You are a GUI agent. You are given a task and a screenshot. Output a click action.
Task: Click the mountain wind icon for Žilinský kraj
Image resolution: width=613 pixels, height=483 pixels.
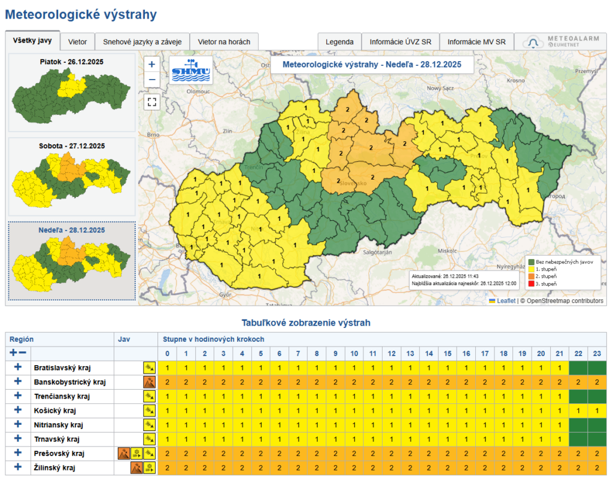point(135,467)
